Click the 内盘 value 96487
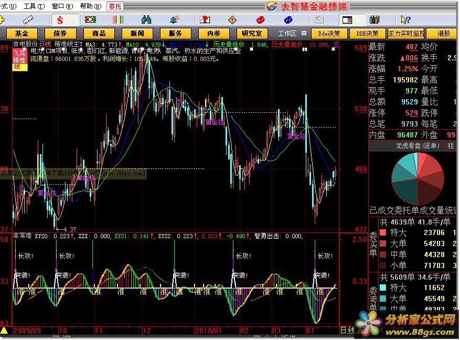460x340 pixels. pyautogui.click(x=408, y=135)
